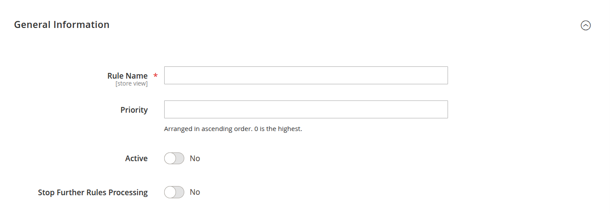The width and height of the screenshot is (610, 214).
Task: Click the [store view] scope label
Action: 131,83
